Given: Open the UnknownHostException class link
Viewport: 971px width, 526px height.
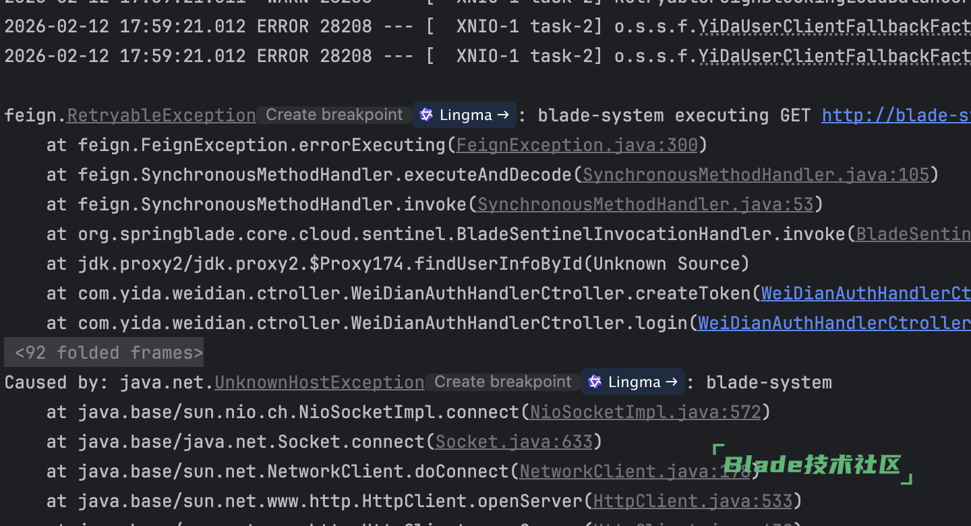Looking at the screenshot, I should tap(319, 383).
